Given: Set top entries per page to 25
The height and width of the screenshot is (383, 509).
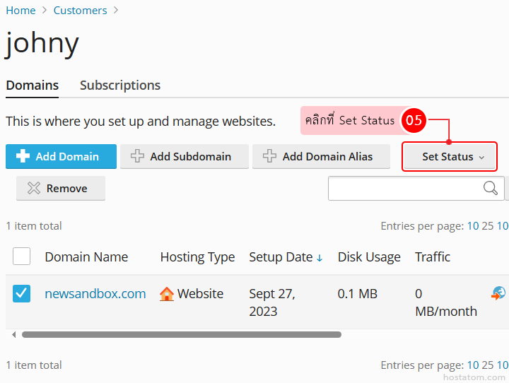Looking at the screenshot, I should click(488, 226).
